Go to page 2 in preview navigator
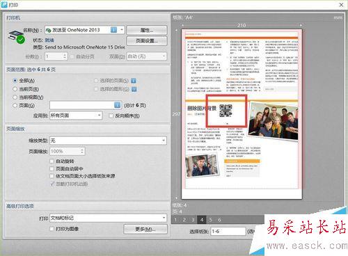Image resolution: width=348 pixels, height=256 pixels. [184, 220]
